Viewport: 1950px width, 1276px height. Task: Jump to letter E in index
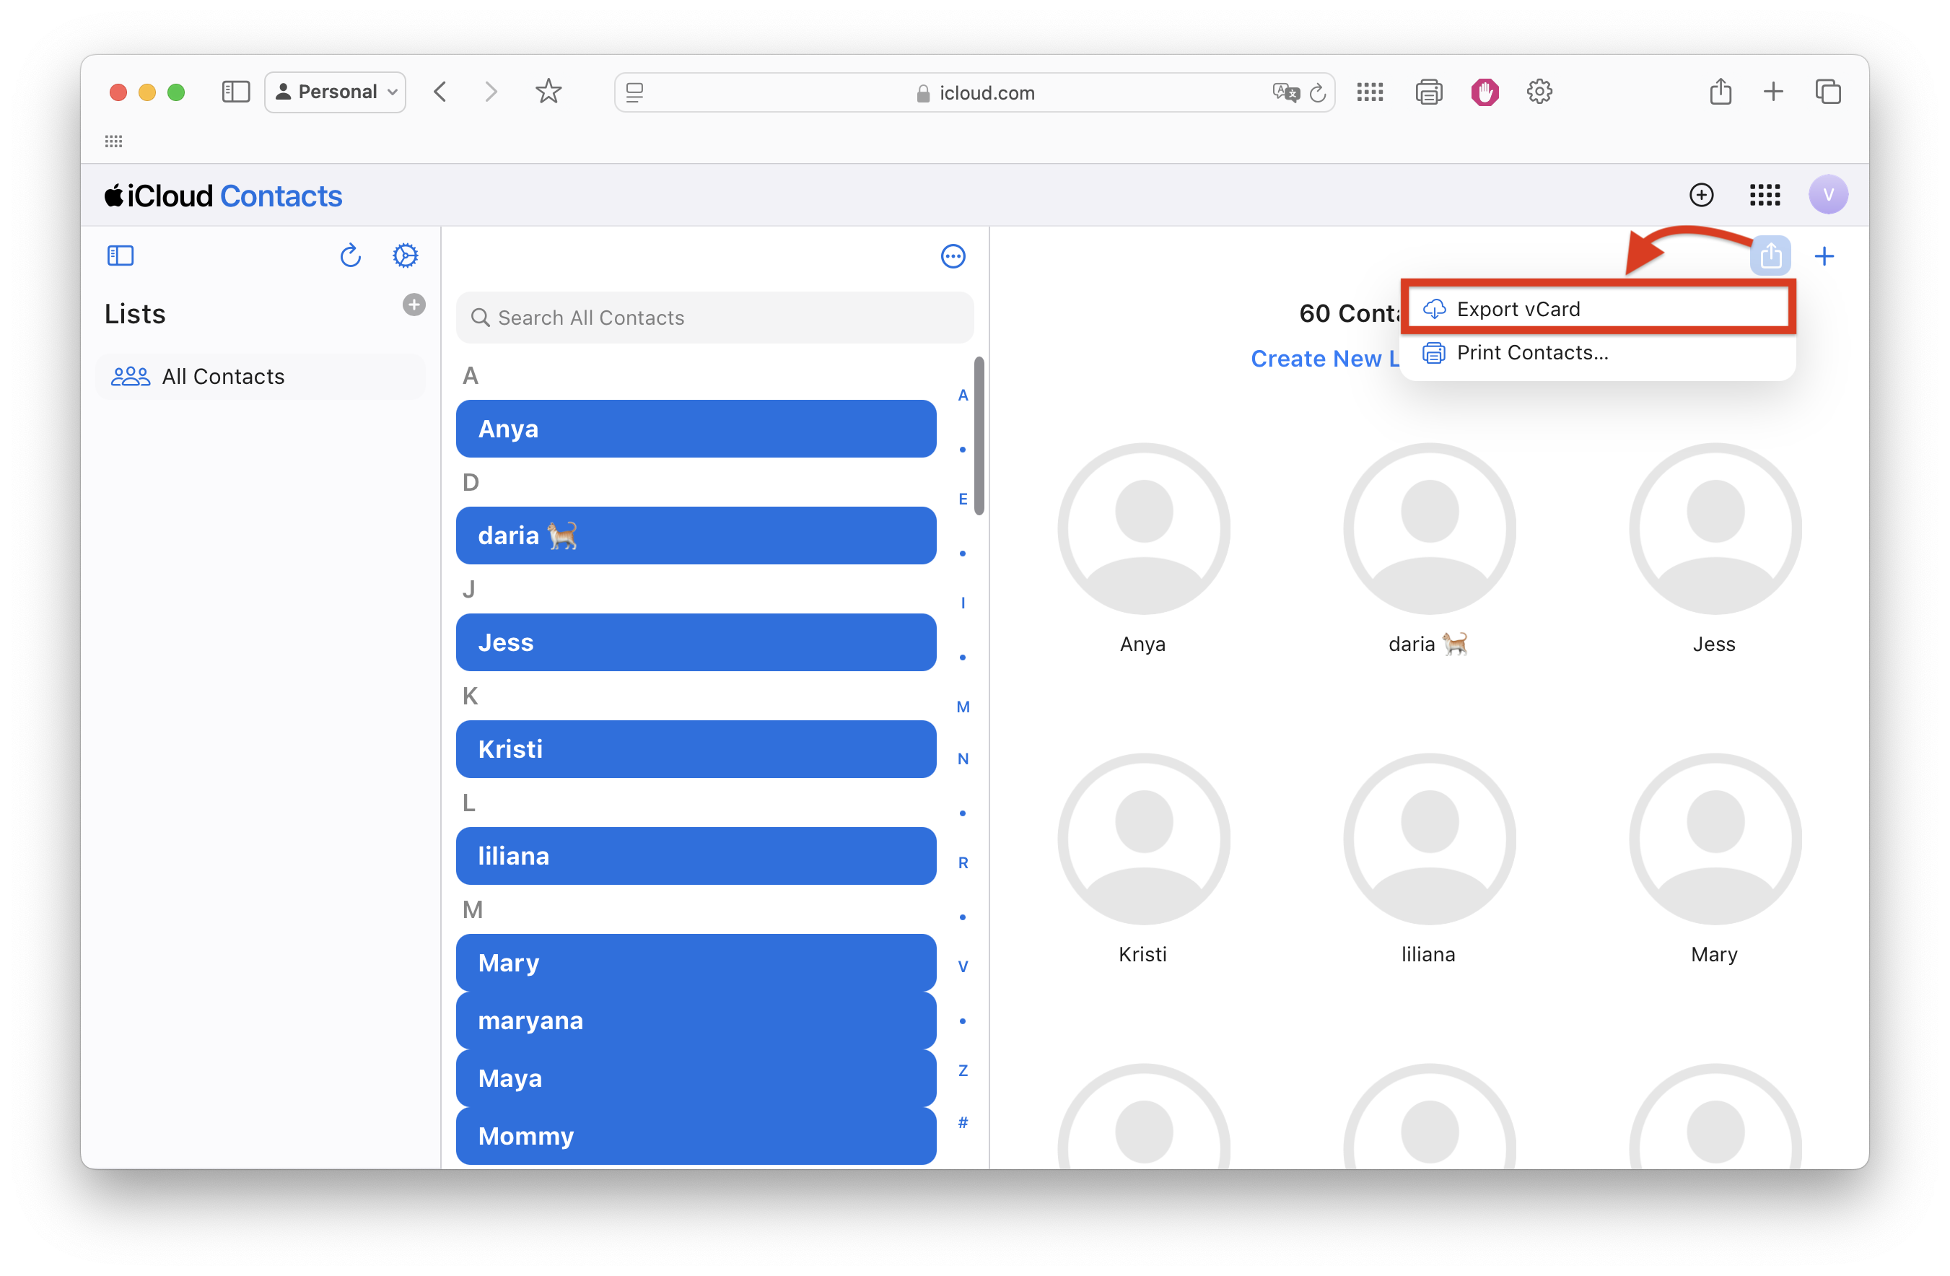tap(963, 499)
